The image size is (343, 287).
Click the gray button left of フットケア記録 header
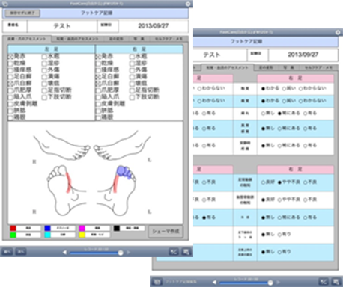coord(22,13)
